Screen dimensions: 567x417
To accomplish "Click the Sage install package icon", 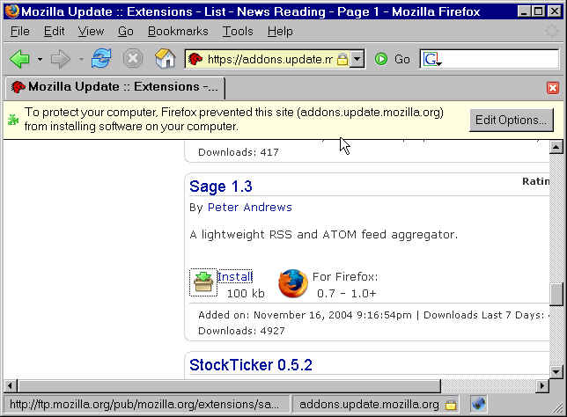I will click(203, 282).
